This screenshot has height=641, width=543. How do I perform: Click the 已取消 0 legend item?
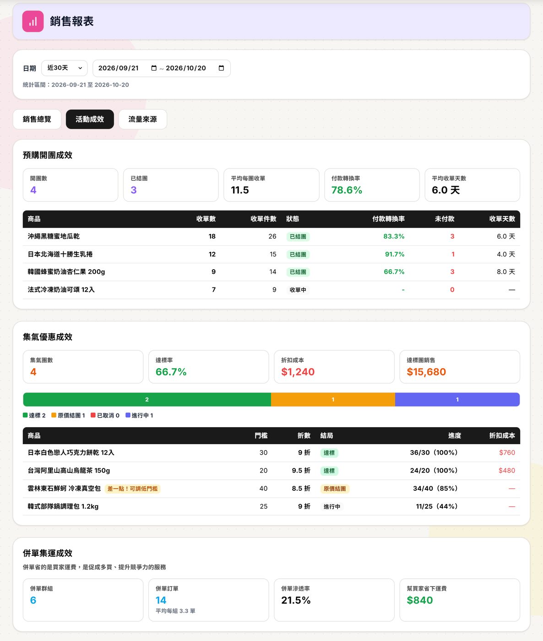105,415
